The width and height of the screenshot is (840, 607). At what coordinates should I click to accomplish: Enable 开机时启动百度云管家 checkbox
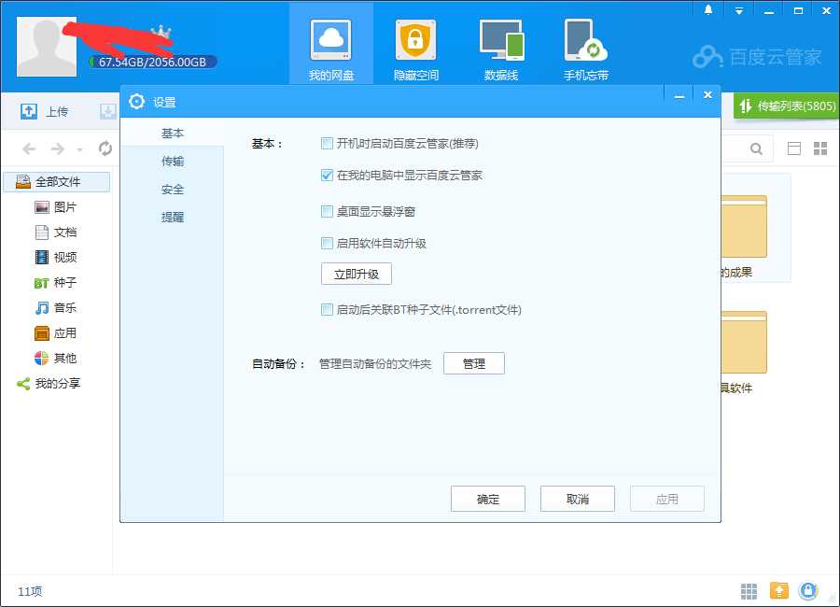[x=327, y=143]
